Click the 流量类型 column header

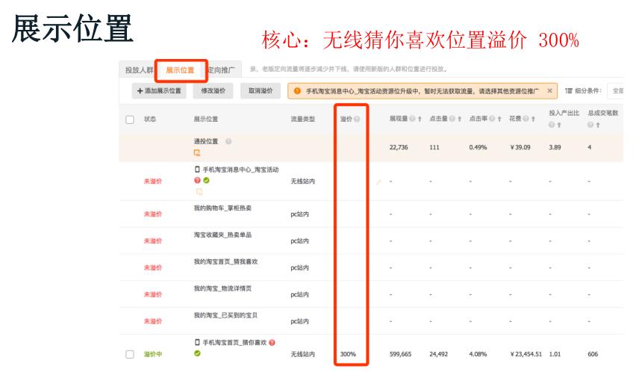pos(302,119)
